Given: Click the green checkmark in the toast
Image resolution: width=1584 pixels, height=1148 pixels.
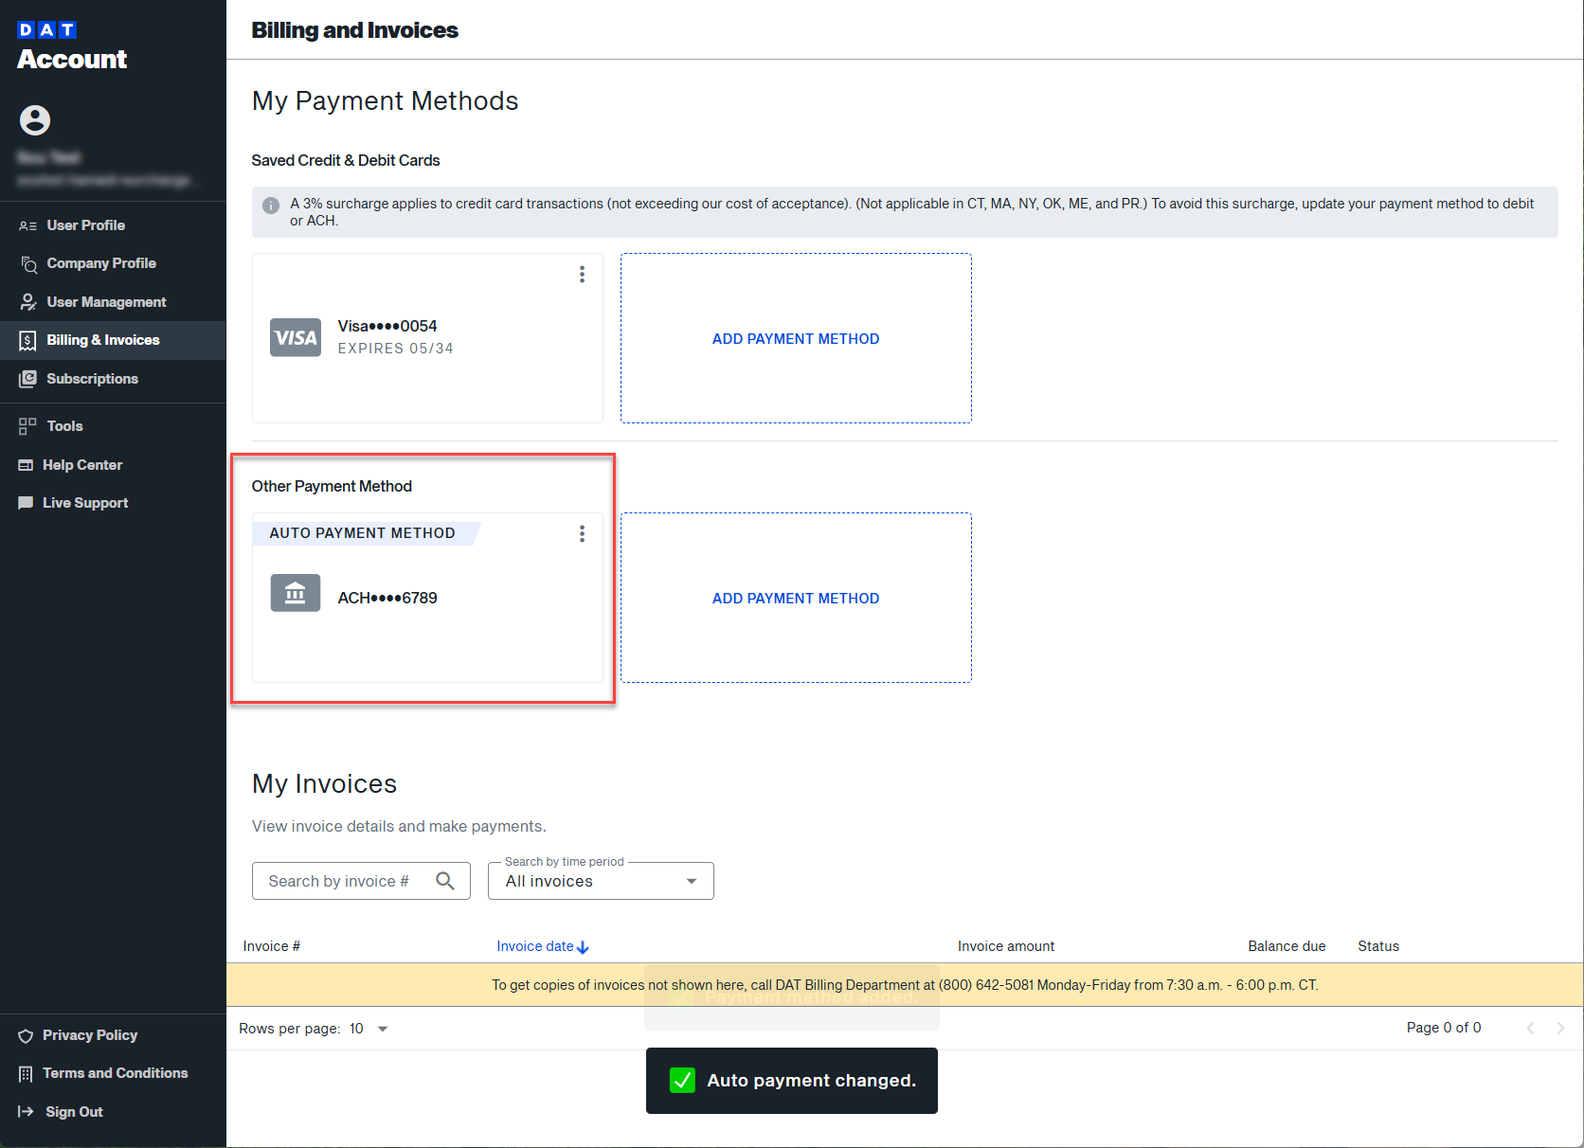Looking at the screenshot, I should click(x=682, y=1081).
